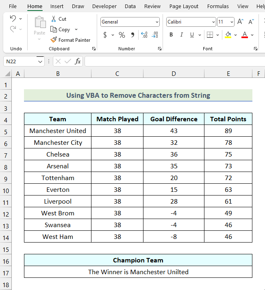Open the General number format dropdown
265x290 pixels.
[157, 22]
